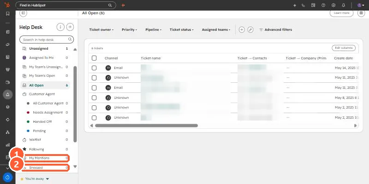Select the Unassigned view

tap(45, 49)
